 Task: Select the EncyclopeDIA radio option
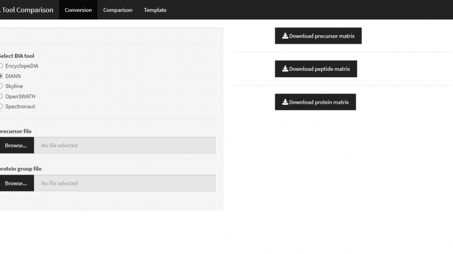pos(1,66)
